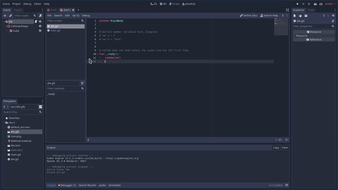Open the AssetLib workspace

tap(189, 4)
